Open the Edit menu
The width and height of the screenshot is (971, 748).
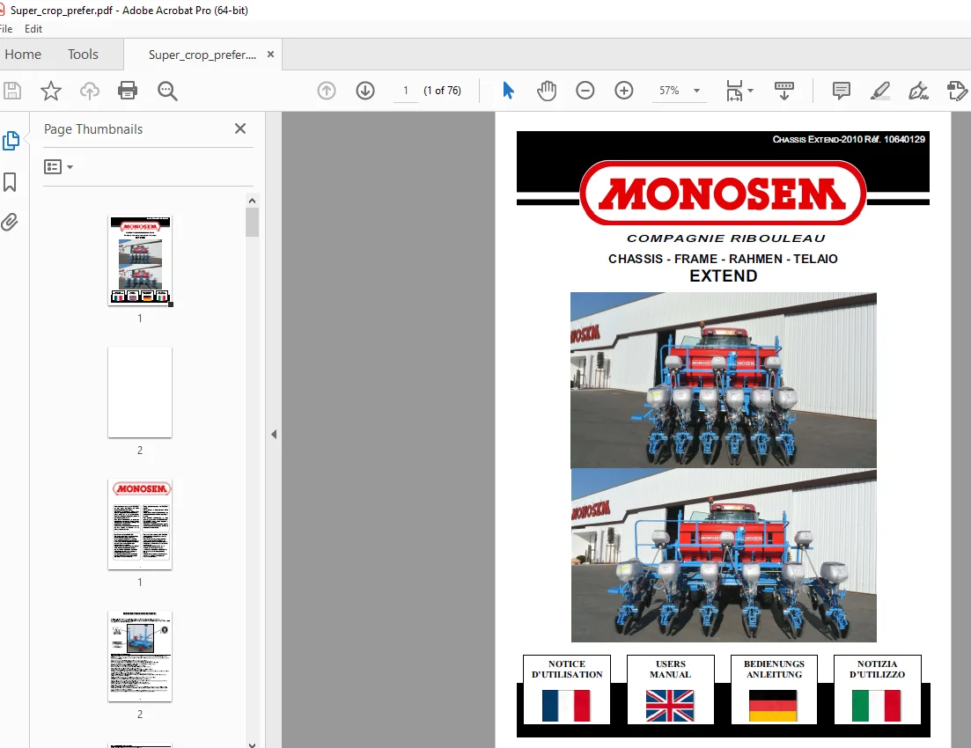click(33, 28)
